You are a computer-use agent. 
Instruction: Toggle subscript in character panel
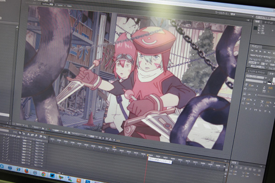tap(269, 112)
